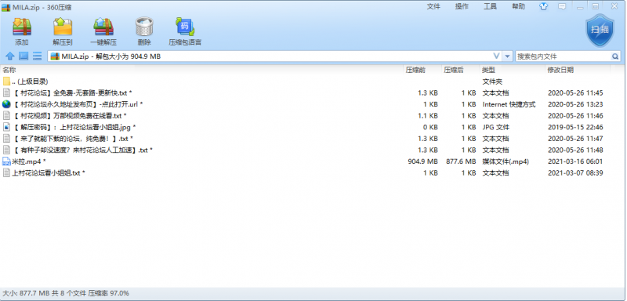Expand the address bar dropdown arrow
Screen dimensions: 627x301
pos(507,56)
